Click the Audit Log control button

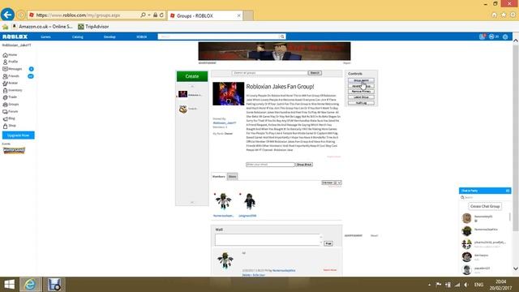(x=361, y=103)
